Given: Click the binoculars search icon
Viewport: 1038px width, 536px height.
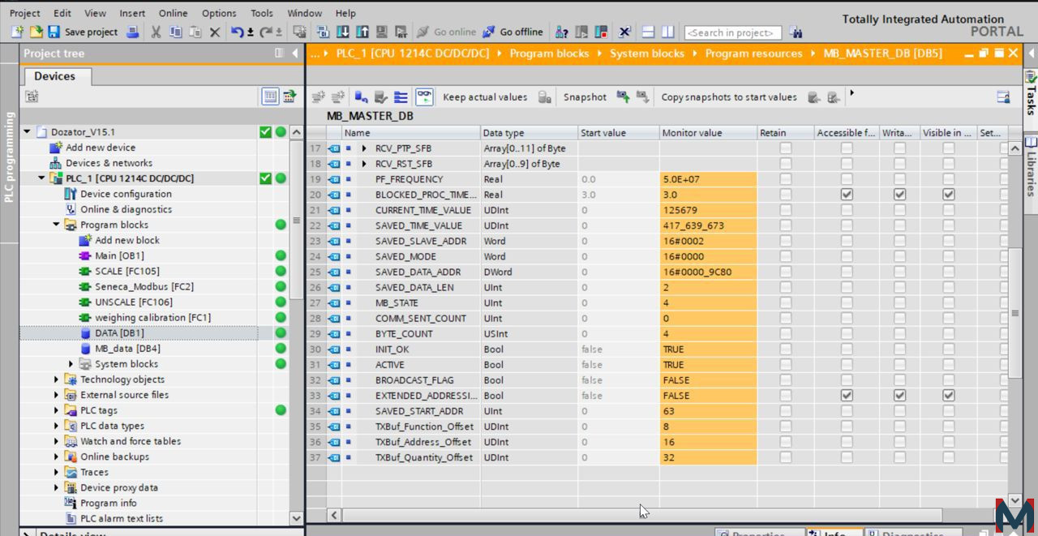Looking at the screenshot, I should coord(796,32).
